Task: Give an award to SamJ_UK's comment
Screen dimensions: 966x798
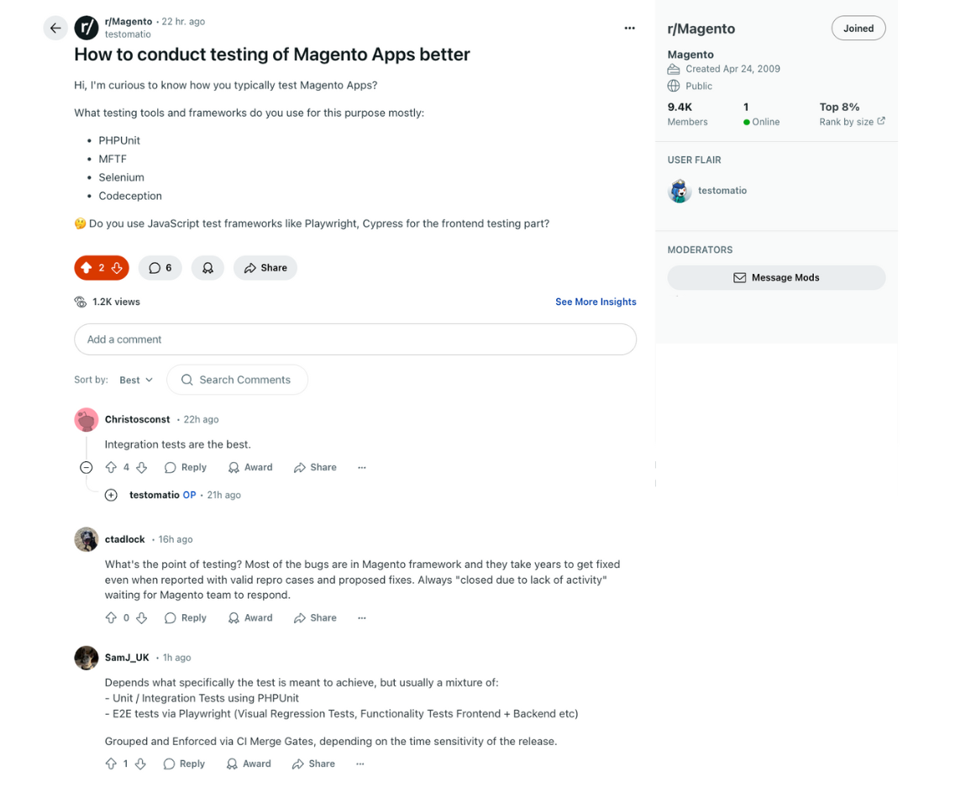Action: (248, 764)
